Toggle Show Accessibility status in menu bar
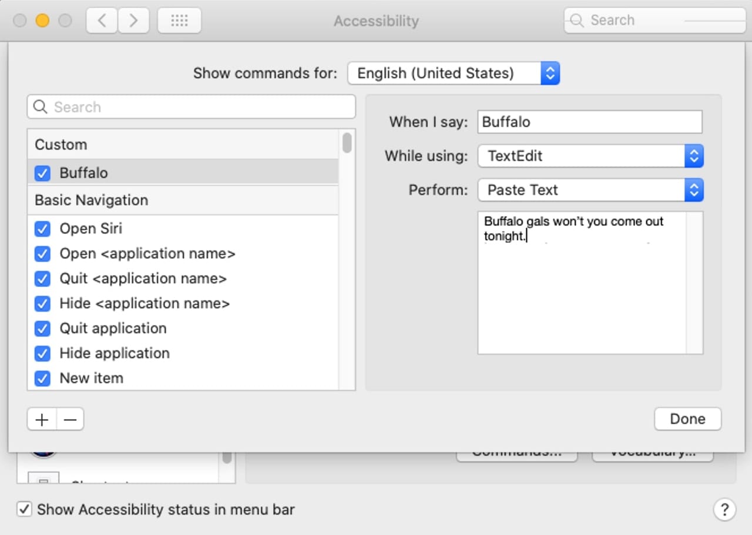 click(24, 509)
